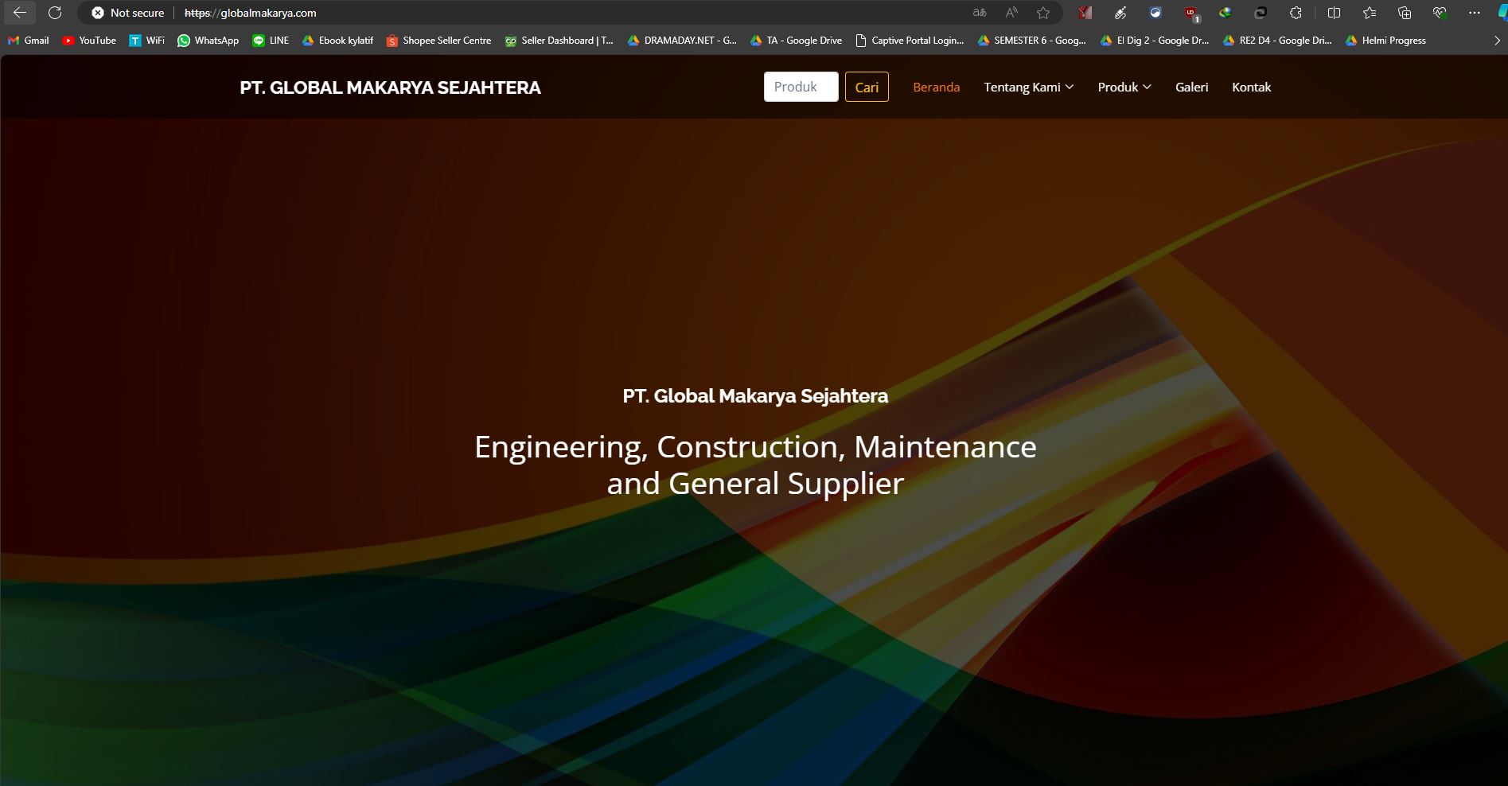Screen dimensions: 1508x786
Task: Add this page to favorites star
Action: (1043, 13)
